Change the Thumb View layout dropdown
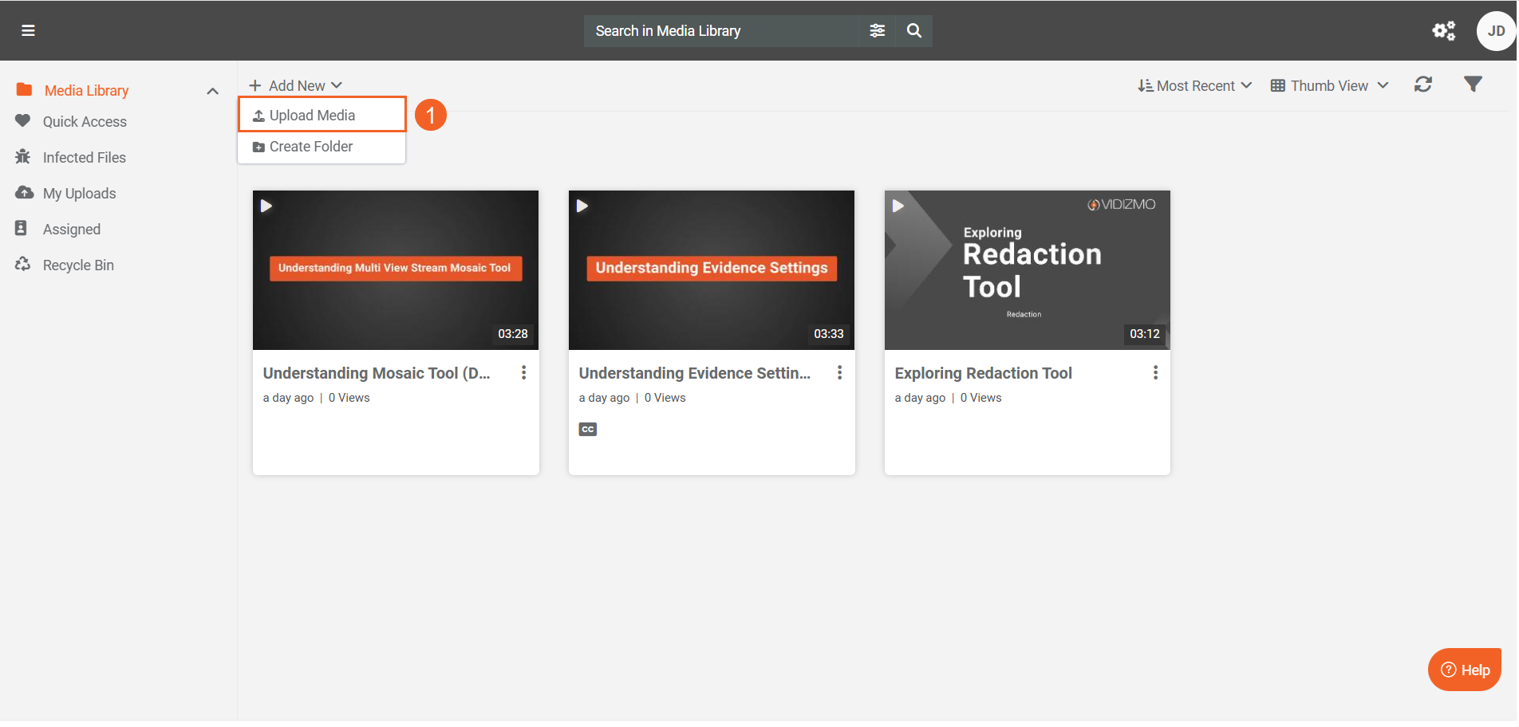1519x727 pixels. click(1329, 85)
